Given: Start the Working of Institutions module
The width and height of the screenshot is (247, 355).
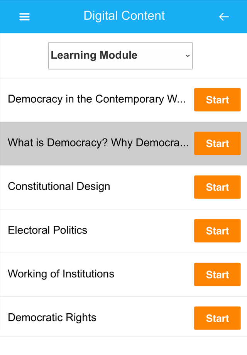Looking at the screenshot, I should click(217, 274).
